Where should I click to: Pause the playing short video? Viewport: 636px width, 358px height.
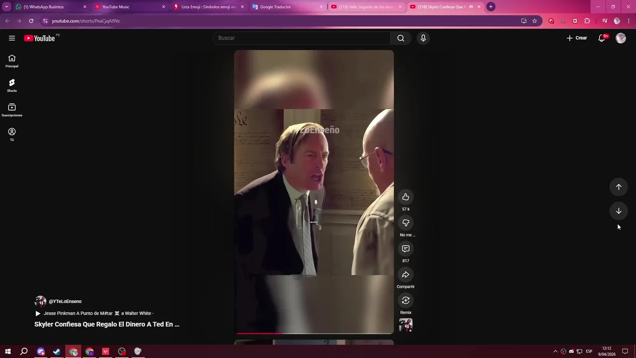click(314, 192)
